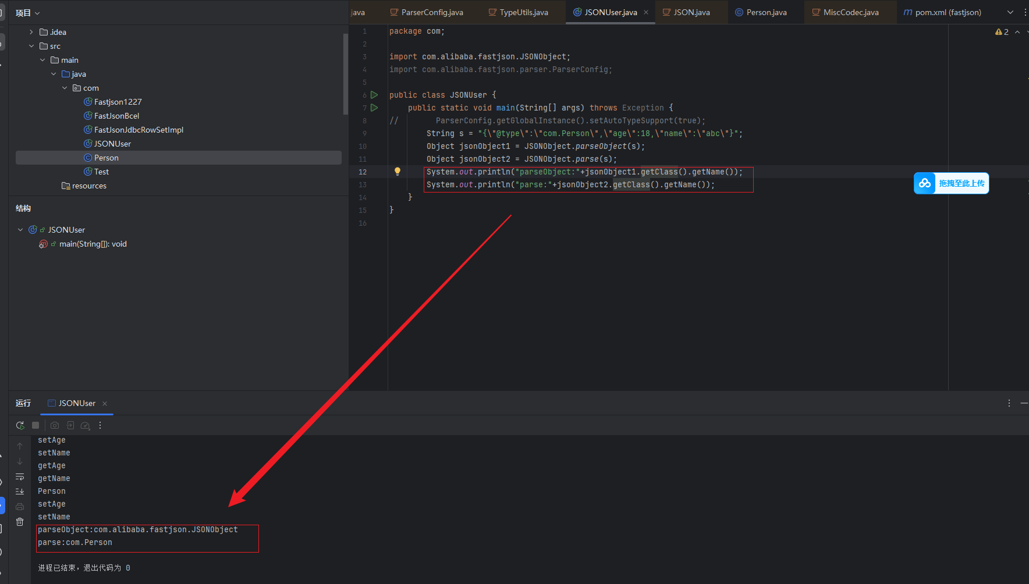The height and width of the screenshot is (584, 1029).
Task: Click 'Object jsonObject1' declaration on line 10
Action: (x=535, y=147)
